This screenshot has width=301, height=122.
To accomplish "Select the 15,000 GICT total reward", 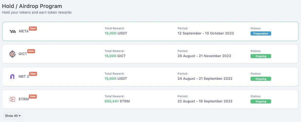I will click(x=115, y=56).
